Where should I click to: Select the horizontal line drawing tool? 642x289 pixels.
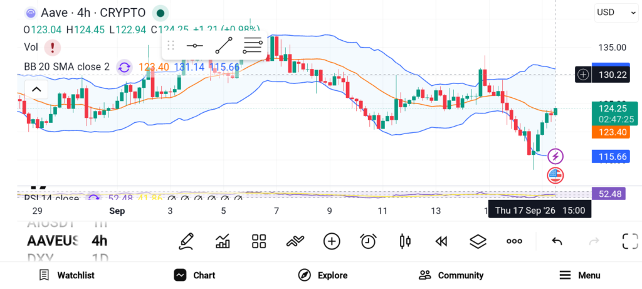194,45
